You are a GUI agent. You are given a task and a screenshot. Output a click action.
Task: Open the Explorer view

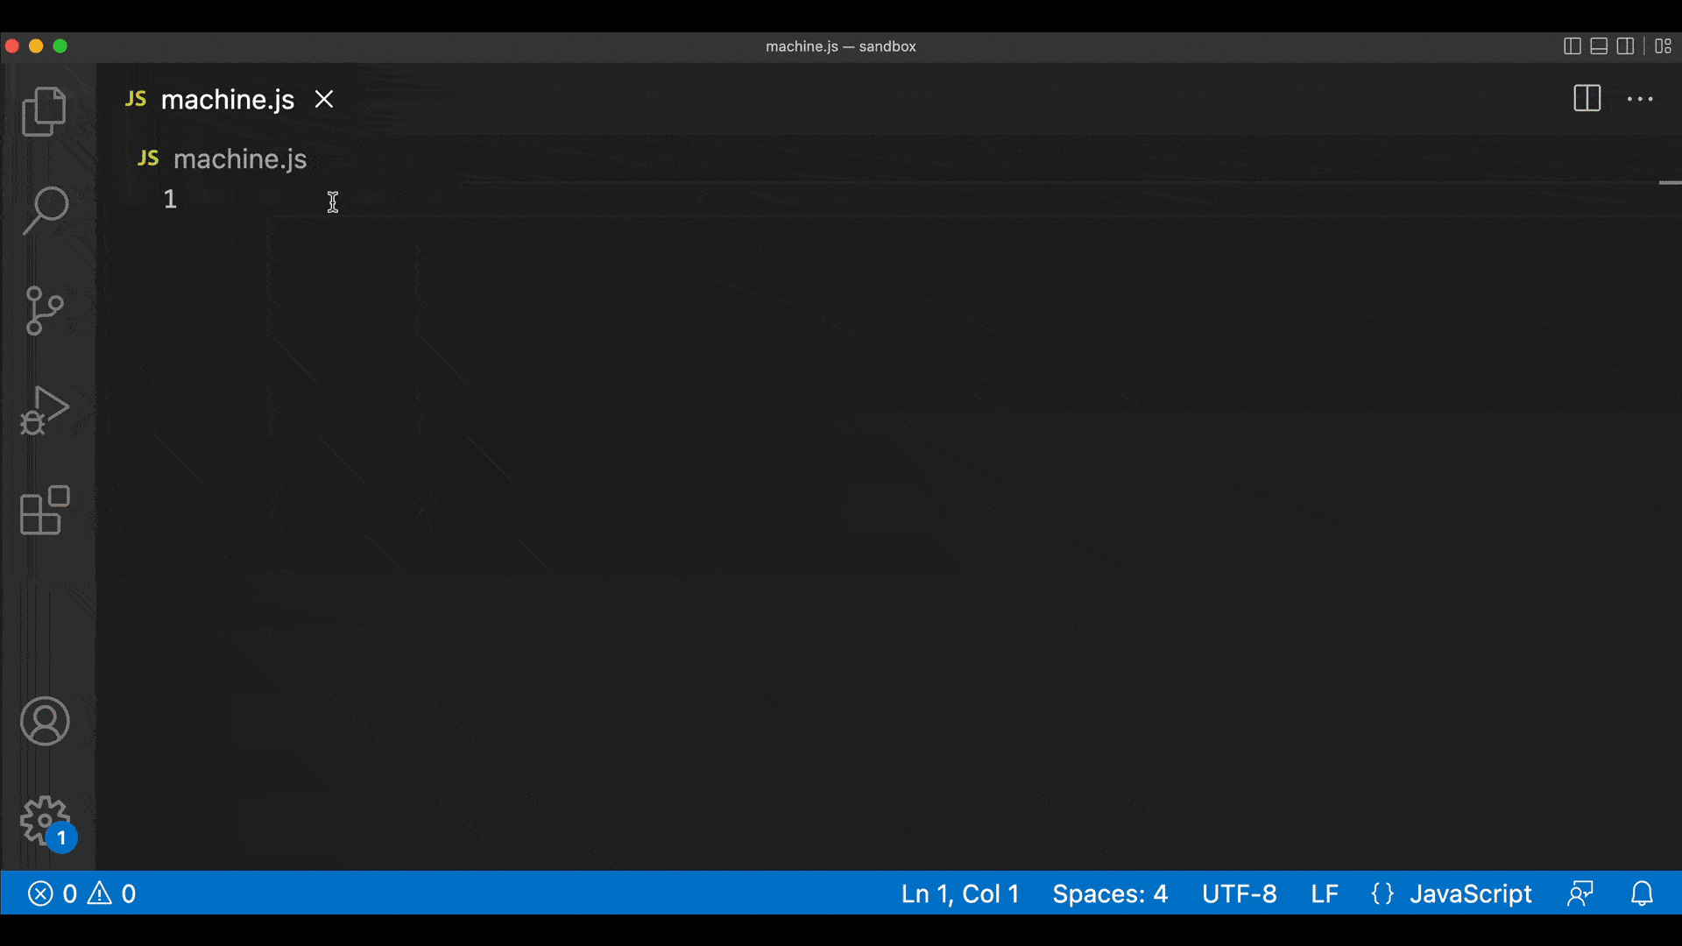(44, 111)
